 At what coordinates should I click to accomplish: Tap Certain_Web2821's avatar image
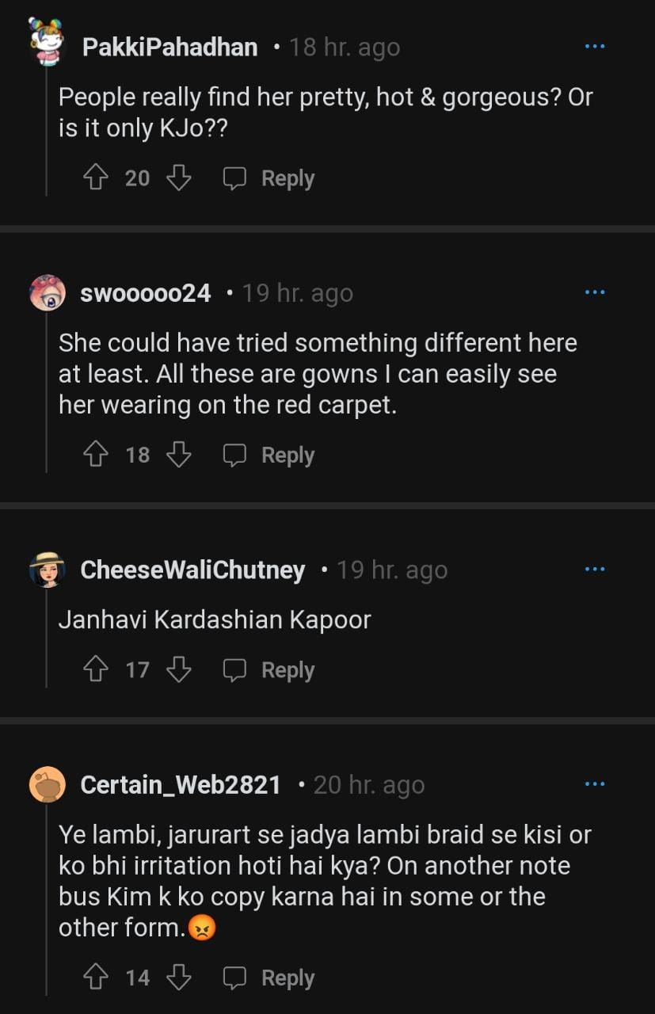coord(47,785)
